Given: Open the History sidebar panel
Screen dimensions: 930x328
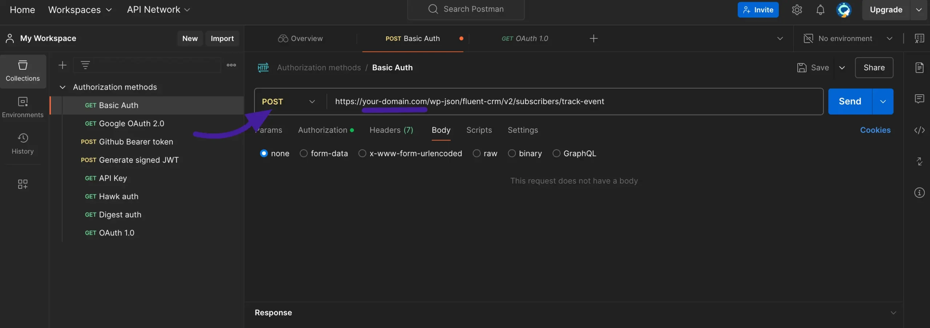Looking at the screenshot, I should (x=23, y=144).
